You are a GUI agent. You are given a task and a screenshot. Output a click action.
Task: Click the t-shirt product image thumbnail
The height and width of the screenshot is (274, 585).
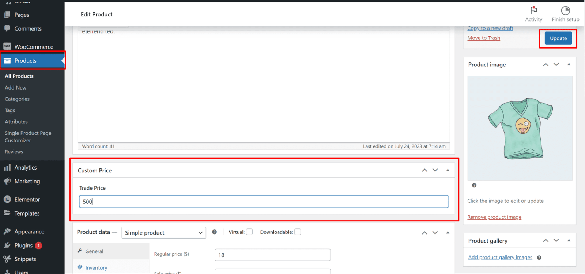[x=520, y=128]
